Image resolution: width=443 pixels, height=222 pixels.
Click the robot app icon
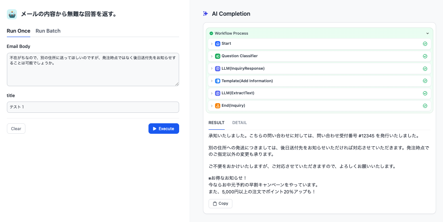(x=12, y=14)
